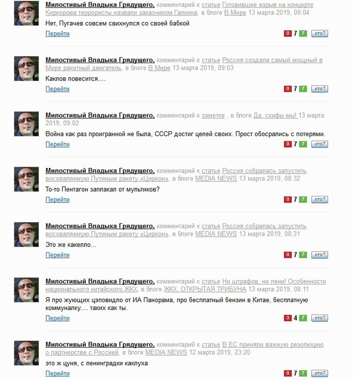Follow Перейти link under Война проигранной comment
The height and width of the screenshot is (380, 353).
58,144
